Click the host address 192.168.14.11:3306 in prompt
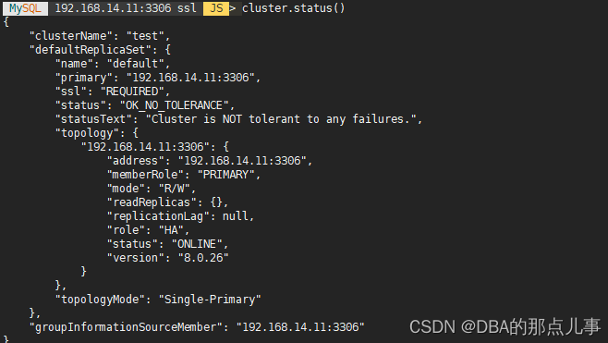 (x=113, y=8)
